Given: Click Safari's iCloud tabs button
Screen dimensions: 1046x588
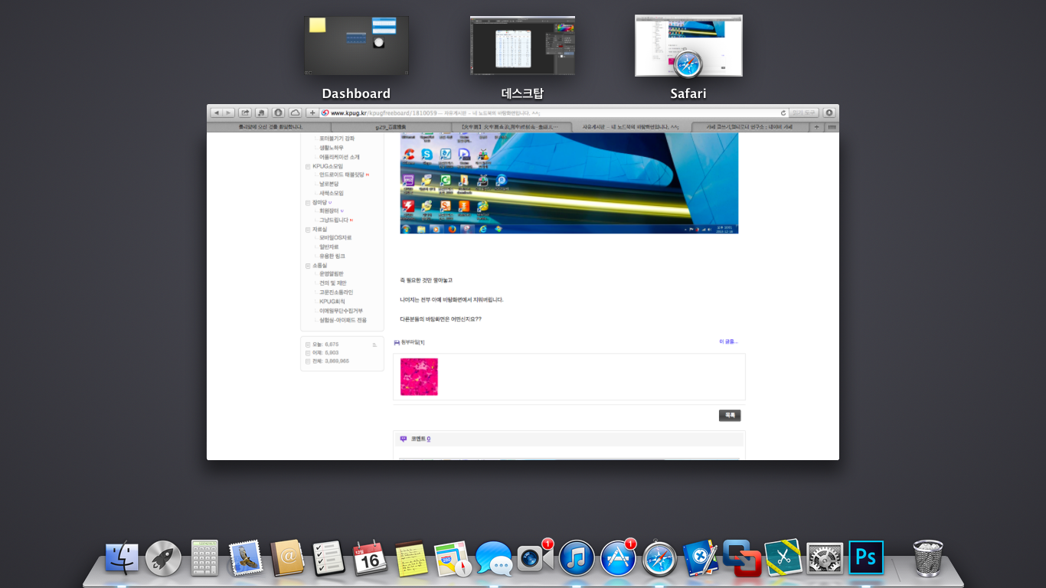Looking at the screenshot, I should click(x=295, y=113).
